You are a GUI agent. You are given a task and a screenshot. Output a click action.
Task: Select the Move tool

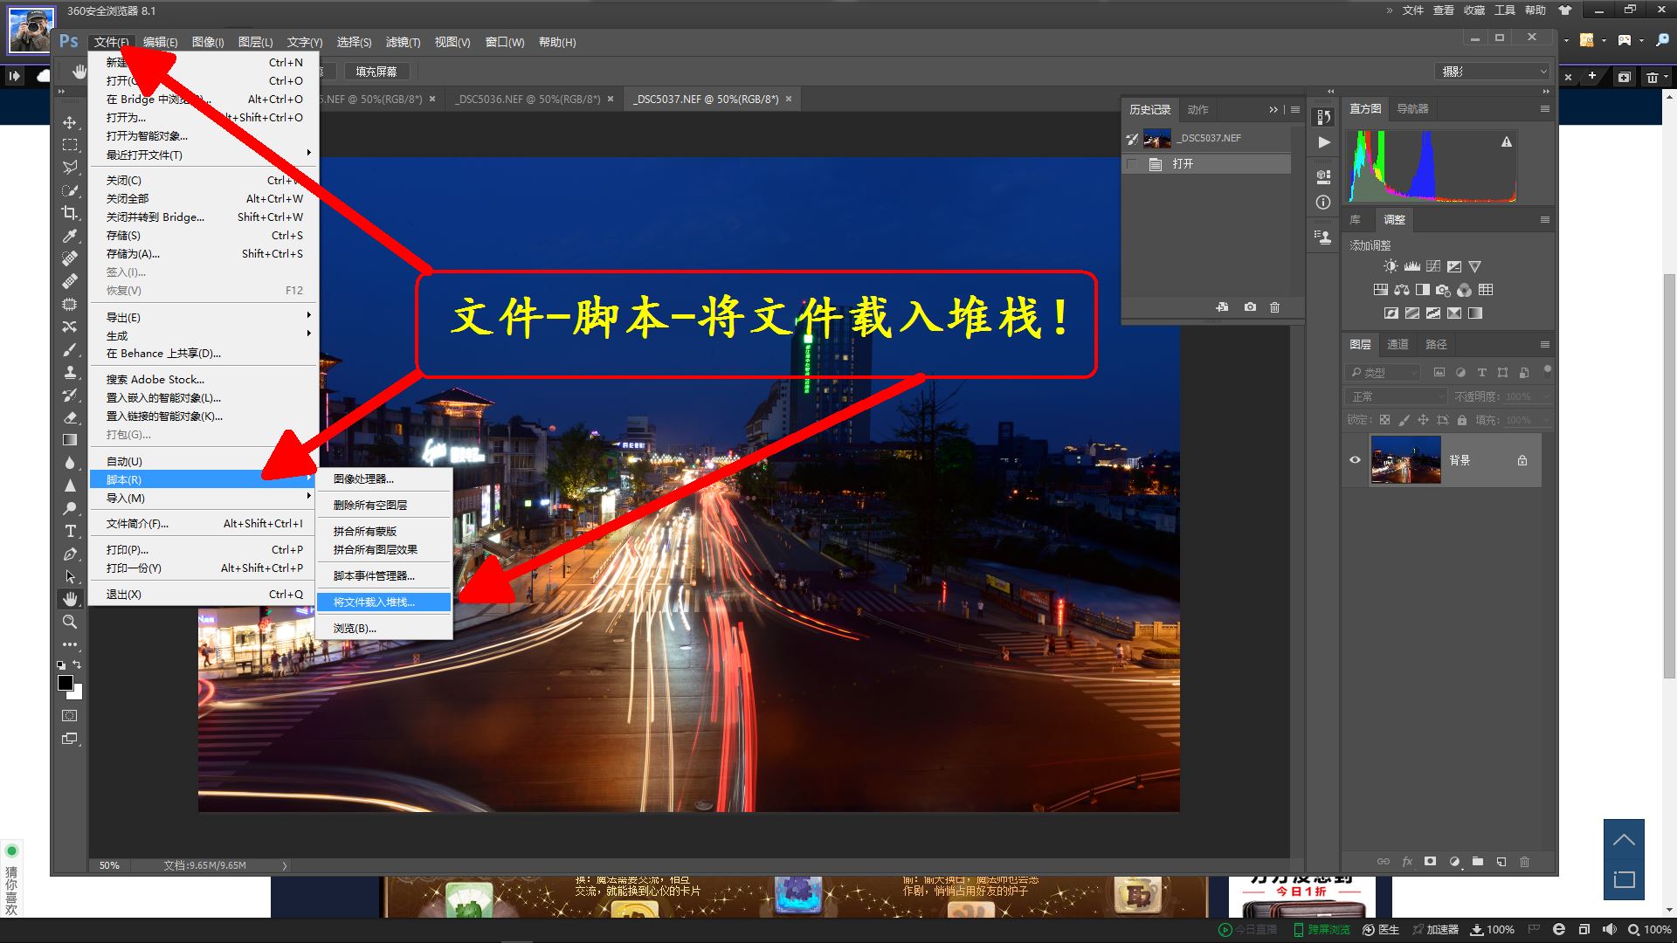(x=70, y=122)
